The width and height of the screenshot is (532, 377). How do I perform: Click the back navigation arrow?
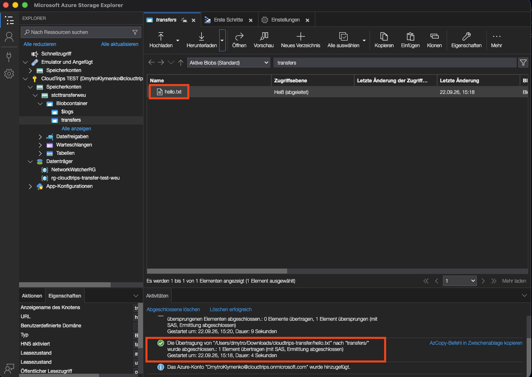tap(152, 62)
